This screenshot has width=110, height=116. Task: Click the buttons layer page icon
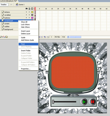click(3, 18)
